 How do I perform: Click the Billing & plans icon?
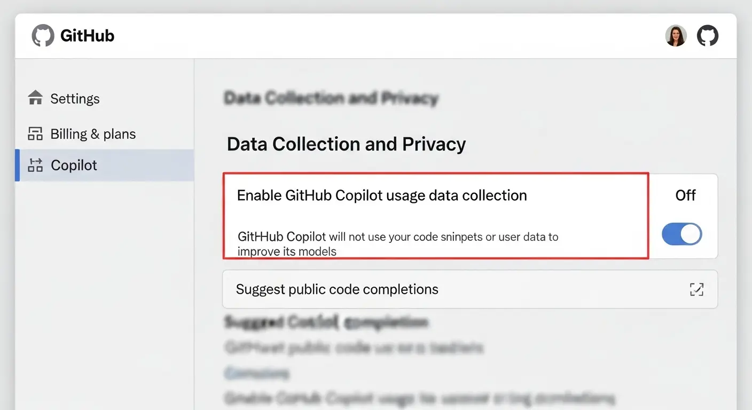35,133
